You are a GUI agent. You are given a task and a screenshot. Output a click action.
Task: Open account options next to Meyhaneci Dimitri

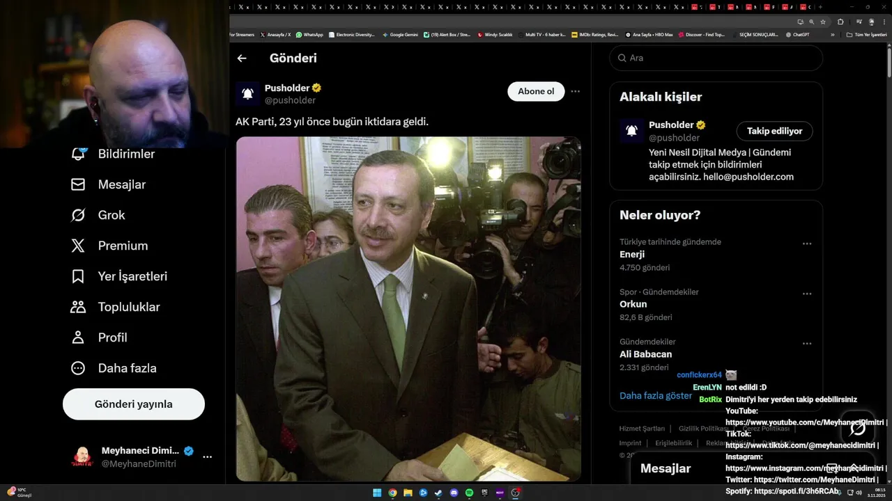pyautogui.click(x=207, y=457)
